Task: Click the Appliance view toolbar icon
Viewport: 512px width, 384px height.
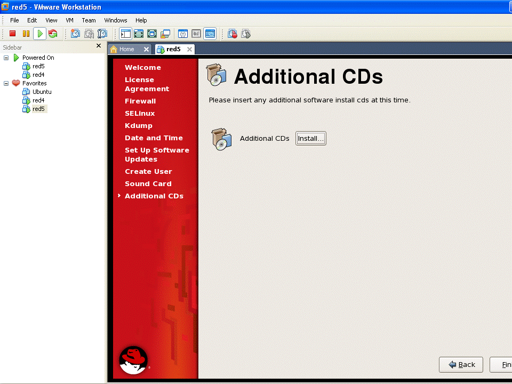Action: [196, 34]
